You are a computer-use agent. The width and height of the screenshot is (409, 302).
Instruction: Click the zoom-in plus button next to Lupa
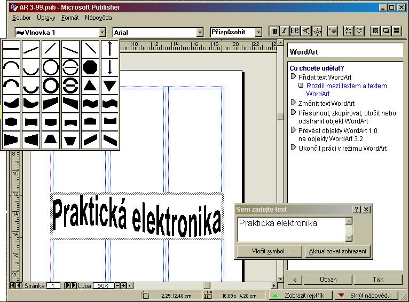coord(123,285)
